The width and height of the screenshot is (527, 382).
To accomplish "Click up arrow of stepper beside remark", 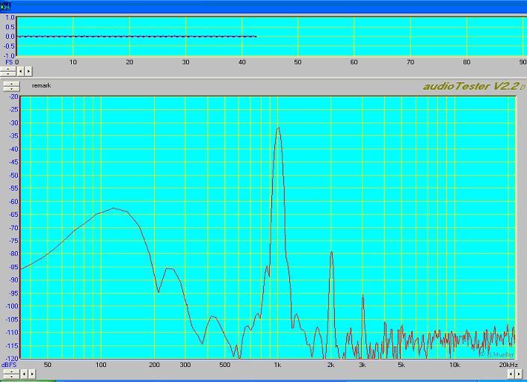I will coord(11,84).
